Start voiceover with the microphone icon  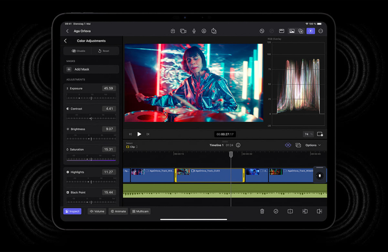point(194,31)
